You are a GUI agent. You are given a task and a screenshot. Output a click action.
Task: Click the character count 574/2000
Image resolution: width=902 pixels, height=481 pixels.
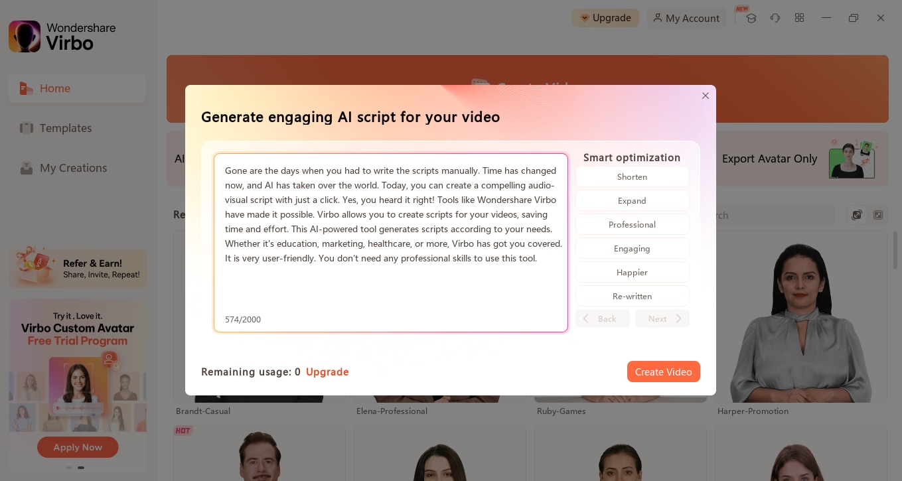pos(243,319)
